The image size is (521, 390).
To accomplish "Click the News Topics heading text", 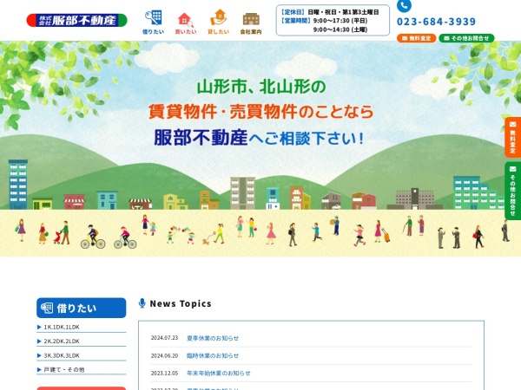I will [181, 303].
